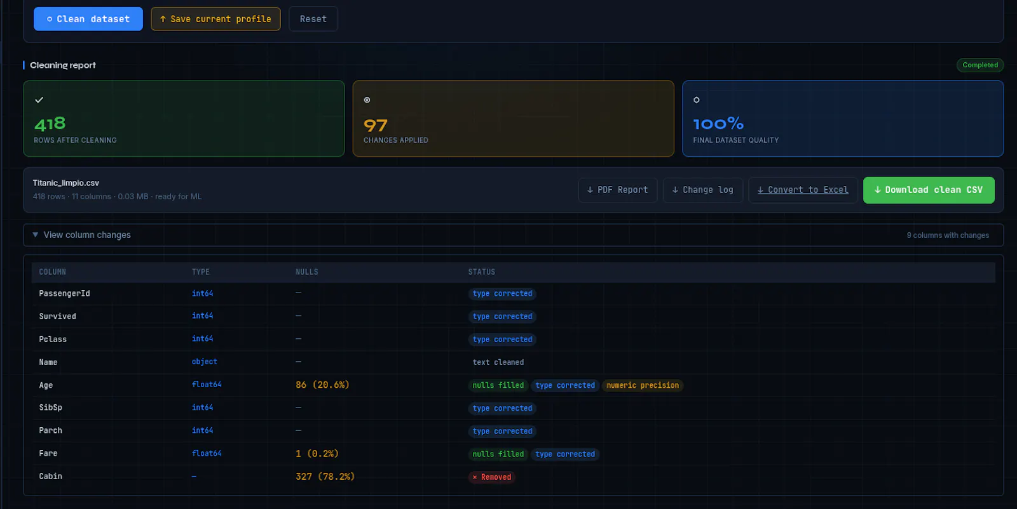Click 'nulls filled' tag on Age row

(498, 385)
